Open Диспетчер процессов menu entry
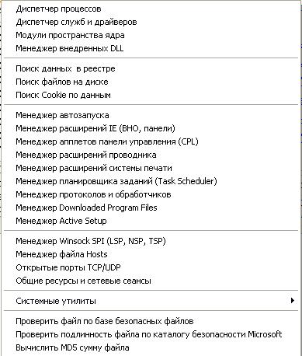The height and width of the screenshot is (356, 302). (x=151, y=9)
